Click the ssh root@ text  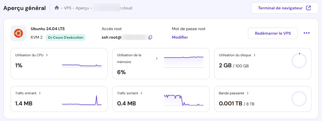click(x=112, y=37)
